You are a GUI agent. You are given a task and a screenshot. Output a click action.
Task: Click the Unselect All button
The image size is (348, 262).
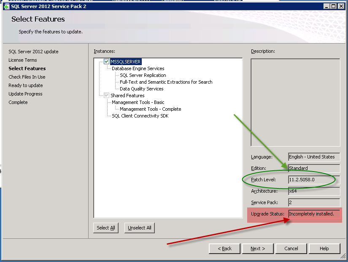[140, 228]
